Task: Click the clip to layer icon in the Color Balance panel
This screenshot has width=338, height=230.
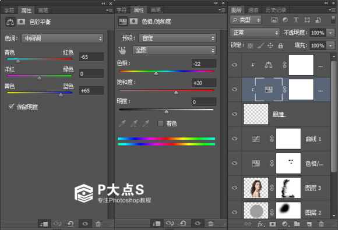Action: pos(44,224)
